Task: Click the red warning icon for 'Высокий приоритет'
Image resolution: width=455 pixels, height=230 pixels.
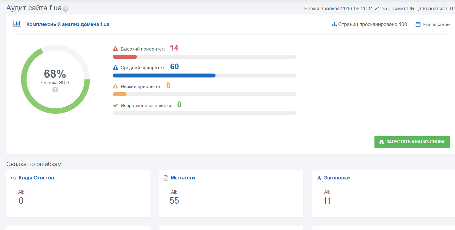Action: 115,48
